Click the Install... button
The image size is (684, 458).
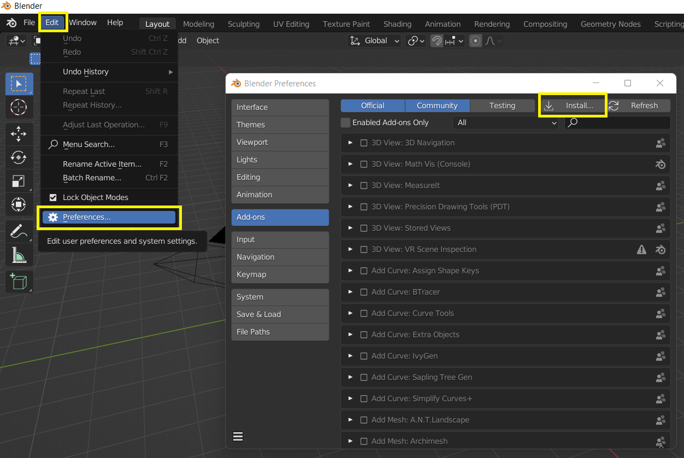(573, 104)
